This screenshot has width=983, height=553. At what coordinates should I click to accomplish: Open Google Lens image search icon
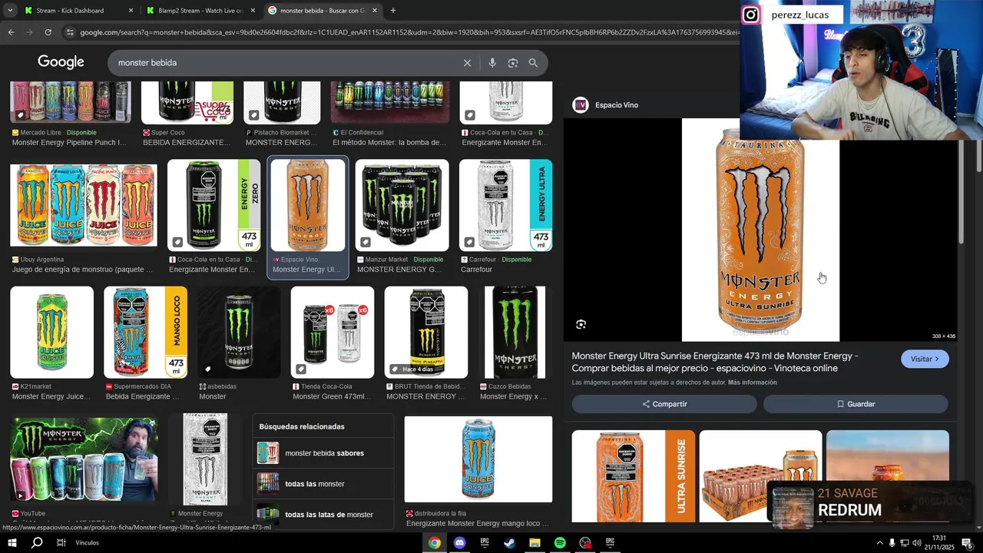(513, 63)
